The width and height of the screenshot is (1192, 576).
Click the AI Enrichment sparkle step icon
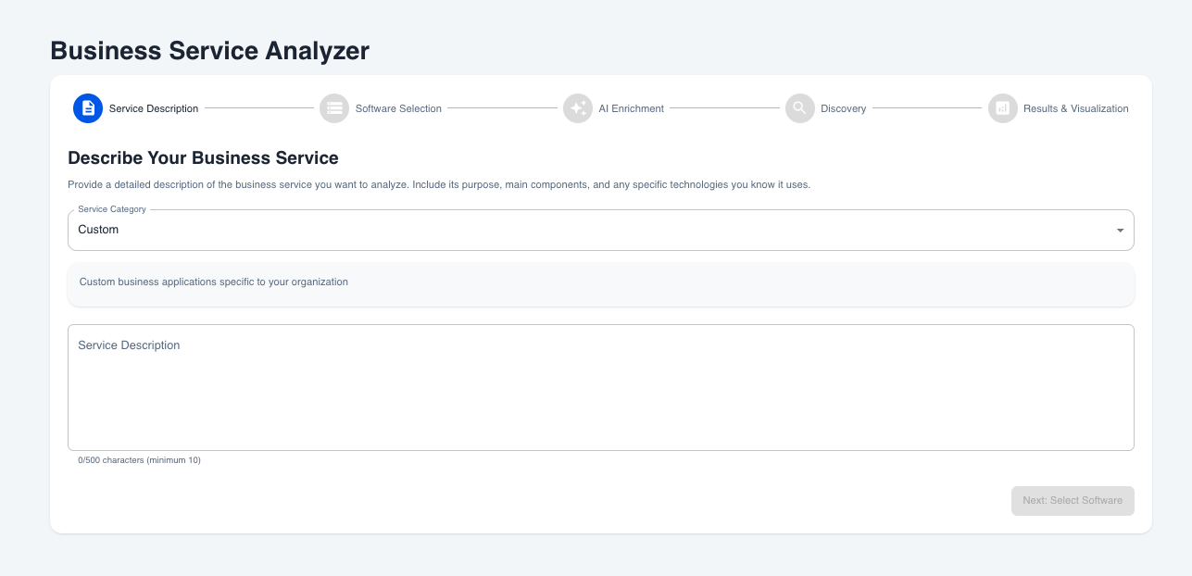tap(578, 108)
